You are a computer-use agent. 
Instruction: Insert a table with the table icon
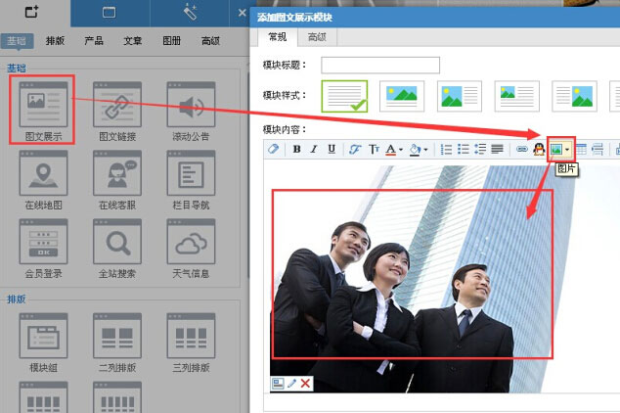coord(581,149)
